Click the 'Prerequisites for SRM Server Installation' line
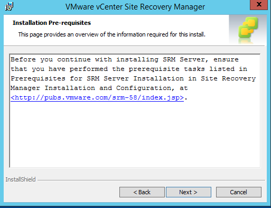The image size is (271, 208). (133, 78)
